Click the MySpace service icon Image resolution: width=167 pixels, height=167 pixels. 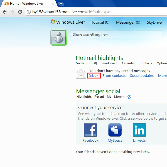point(115,130)
